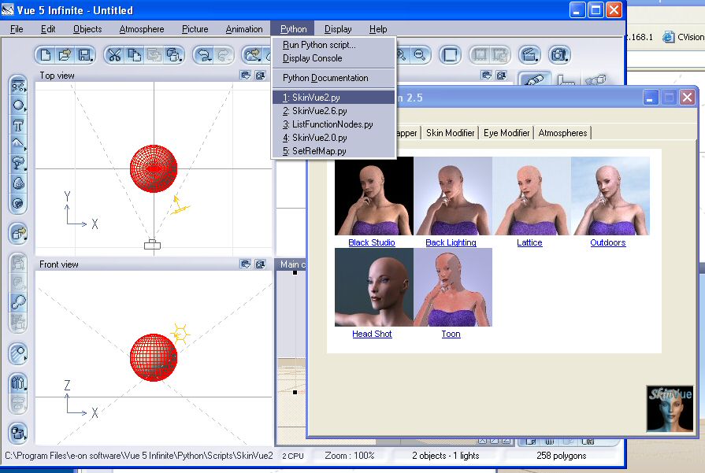This screenshot has height=473, width=705.
Task: Create a new scene with New icon
Action: click(46, 55)
